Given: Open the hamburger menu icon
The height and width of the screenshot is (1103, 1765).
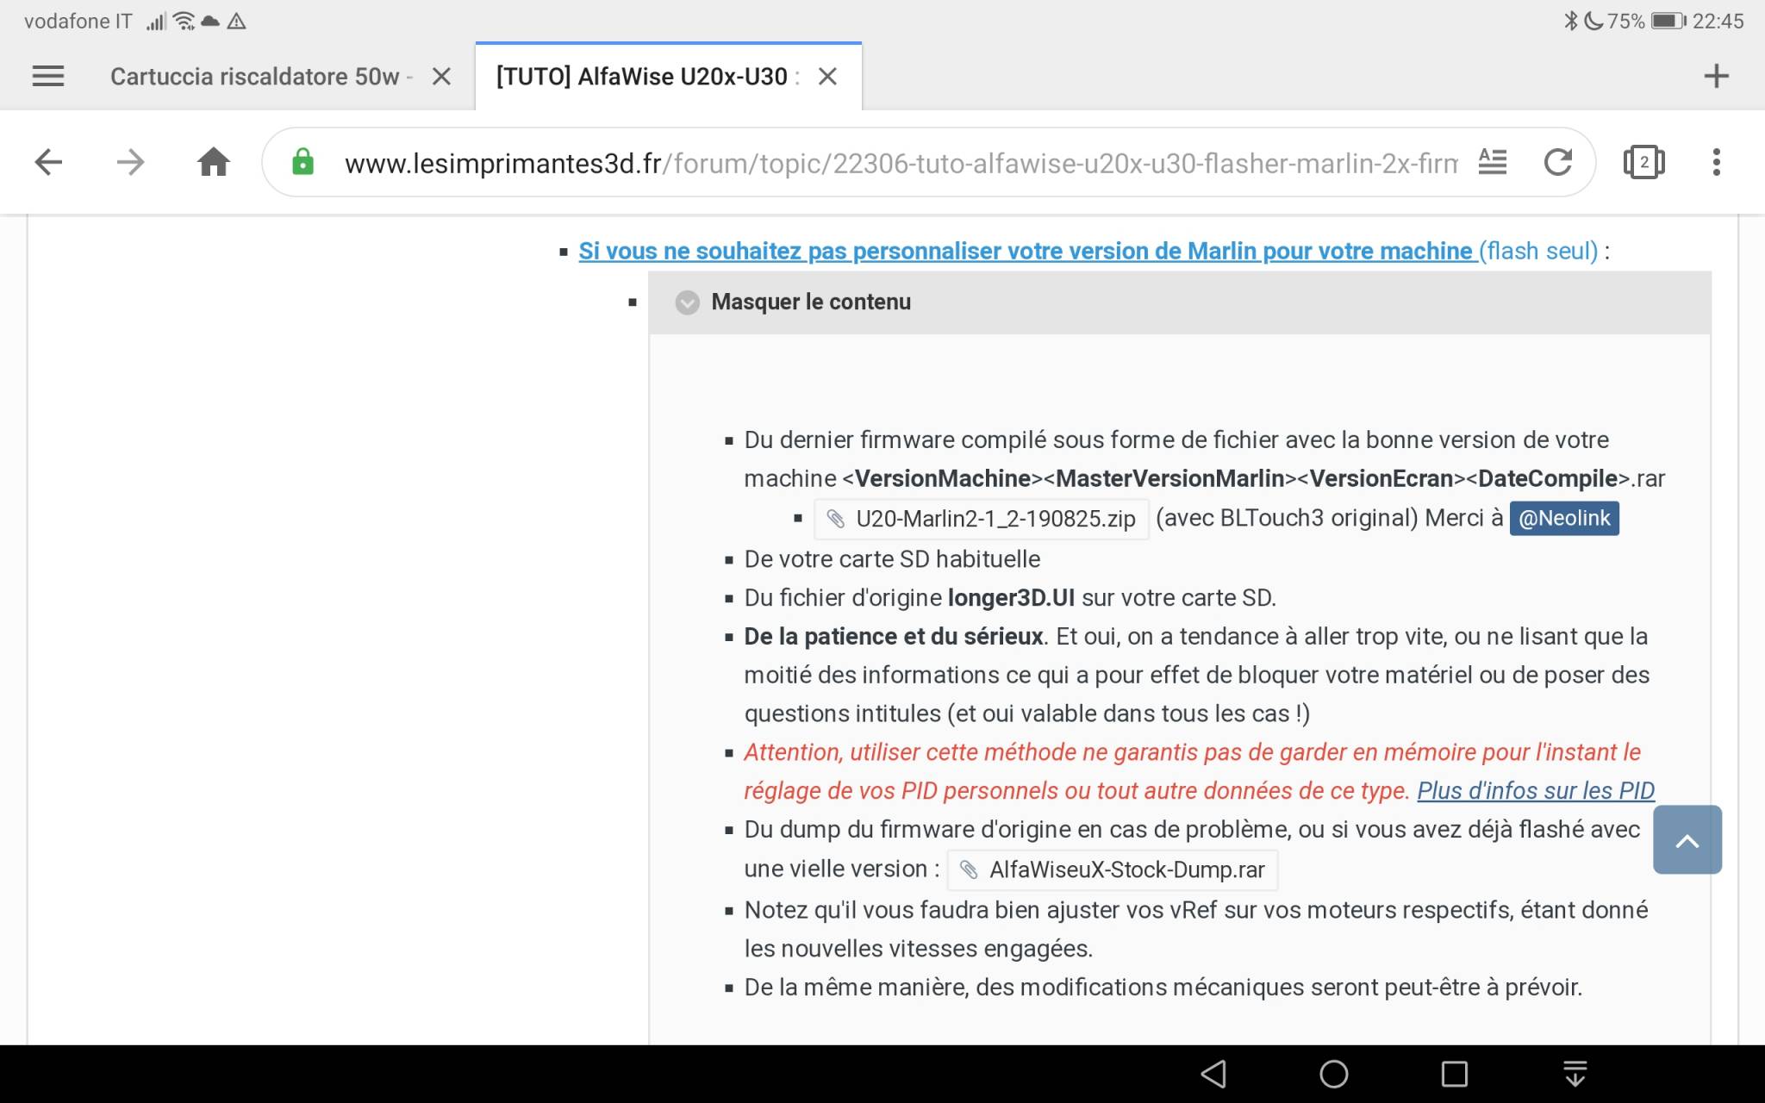Looking at the screenshot, I should (x=48, y=77).
